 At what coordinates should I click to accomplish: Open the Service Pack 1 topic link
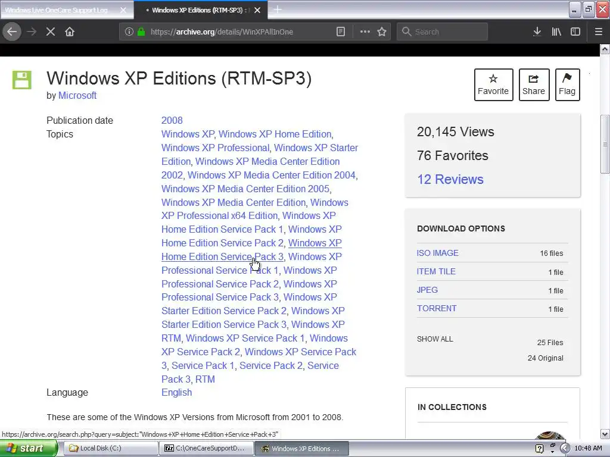pyautogui.click(x=203, y=366)
